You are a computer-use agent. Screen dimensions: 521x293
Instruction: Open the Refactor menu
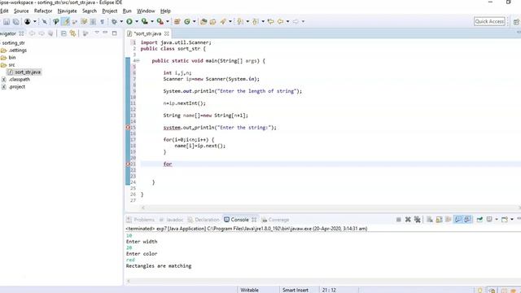[43, 11]
